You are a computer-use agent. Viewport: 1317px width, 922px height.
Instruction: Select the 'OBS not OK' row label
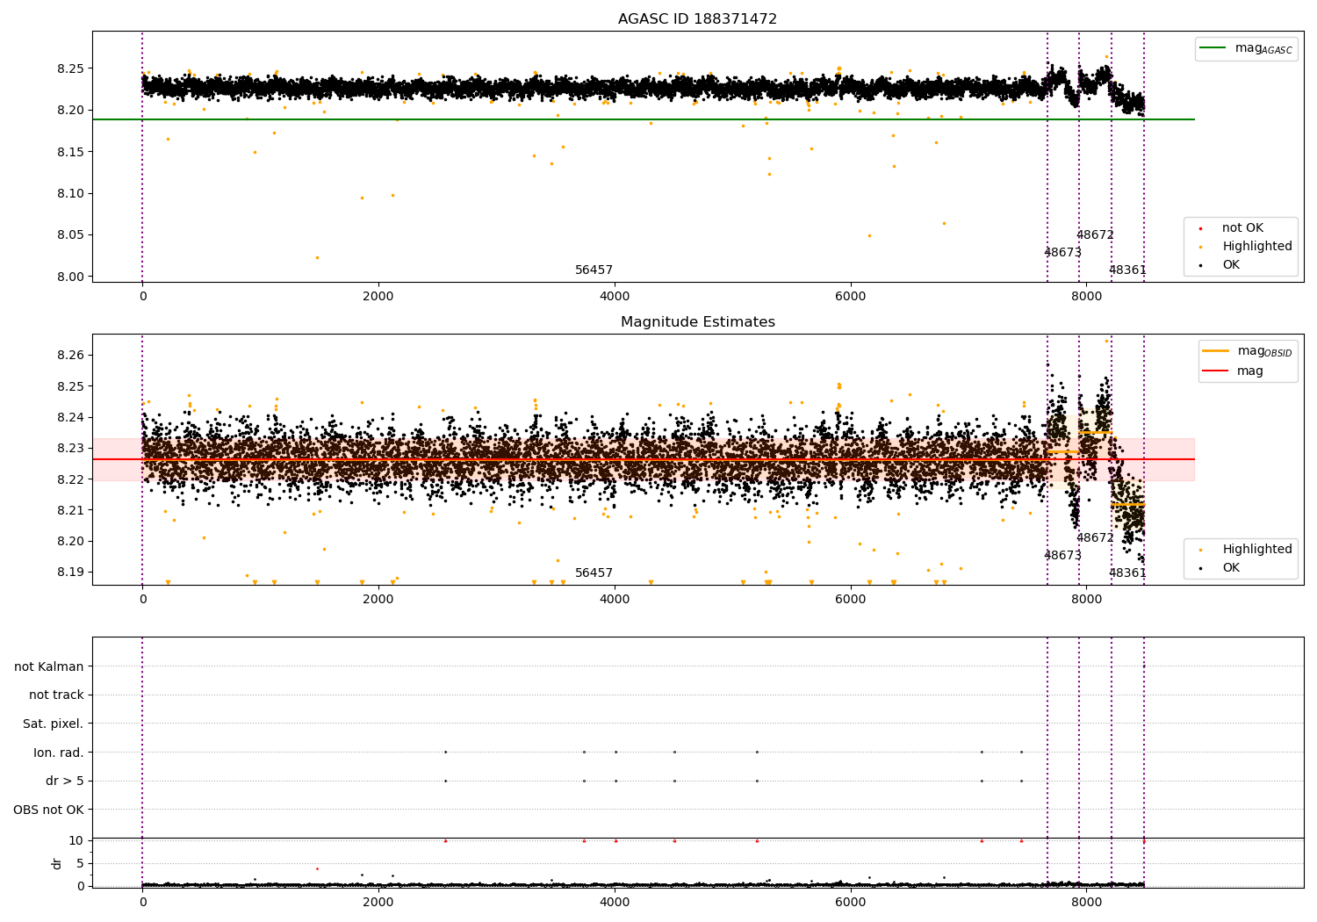point(48,810)
